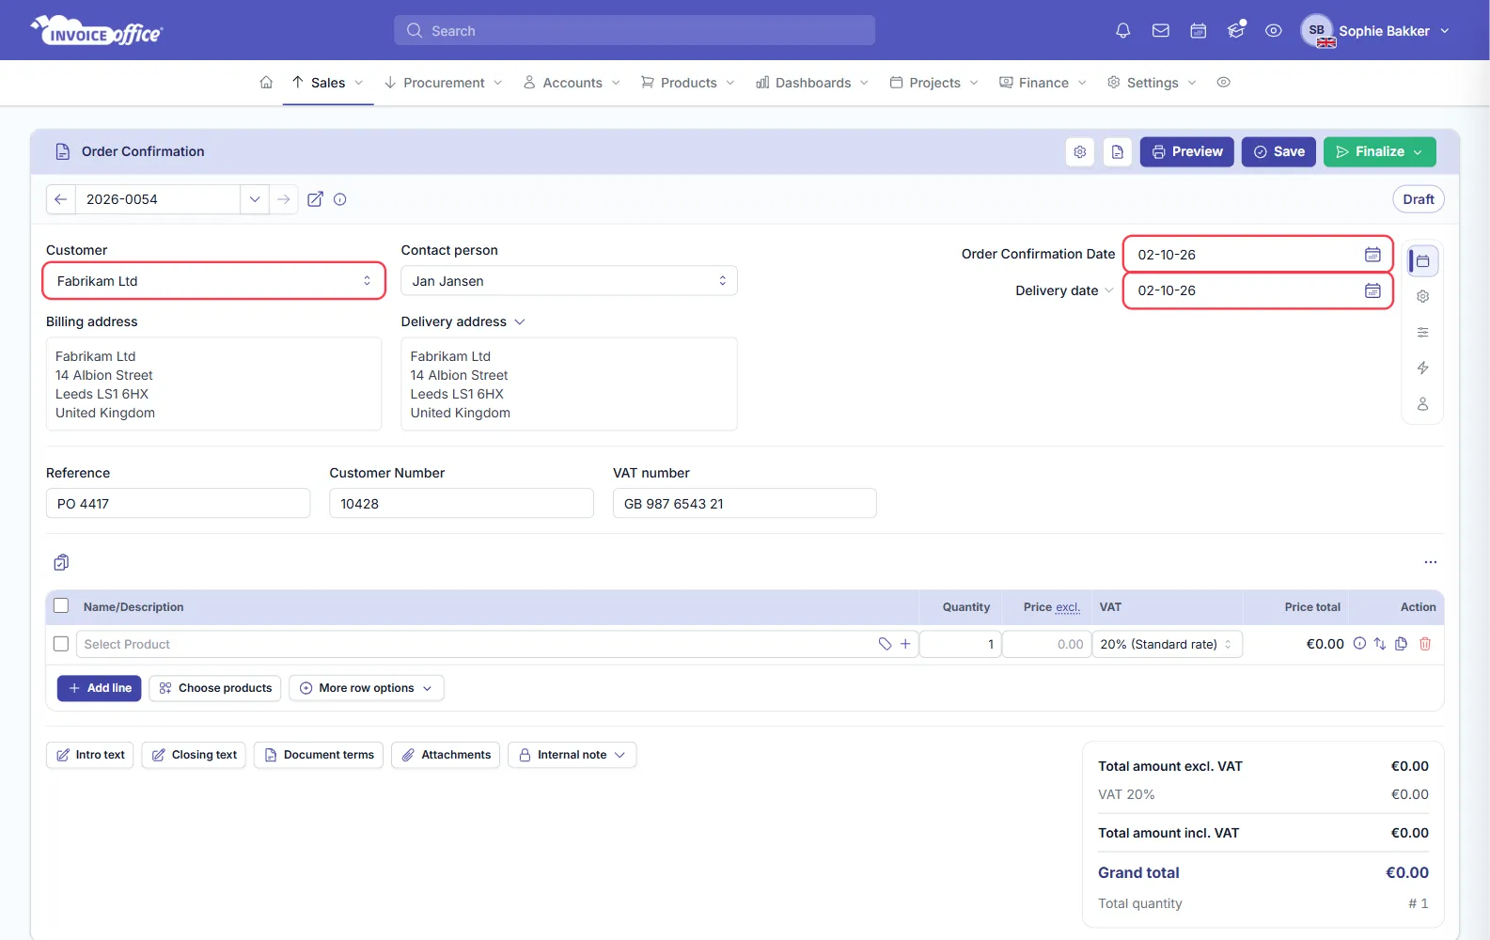
Task: Open the Procurement menu
Action: pos(443,83)
